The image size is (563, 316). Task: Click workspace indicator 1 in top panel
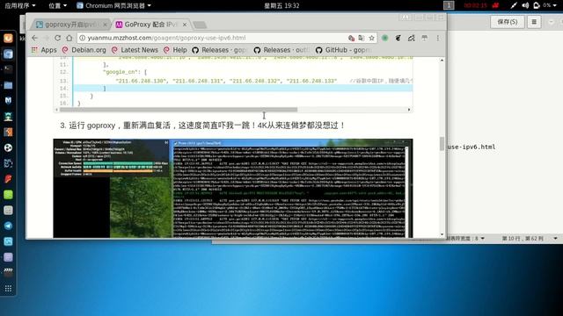click(x=449, y=5)
